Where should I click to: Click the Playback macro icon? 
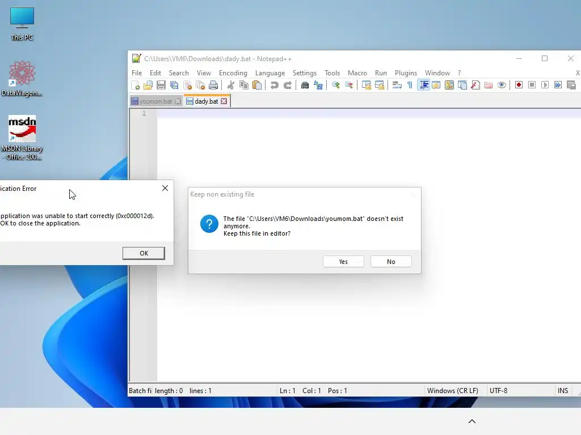(545, 85)
